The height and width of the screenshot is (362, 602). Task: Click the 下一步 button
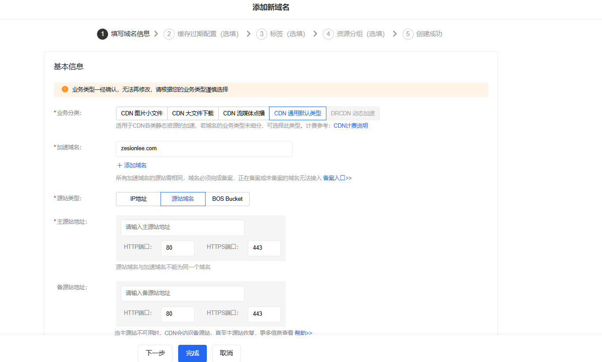155,353
